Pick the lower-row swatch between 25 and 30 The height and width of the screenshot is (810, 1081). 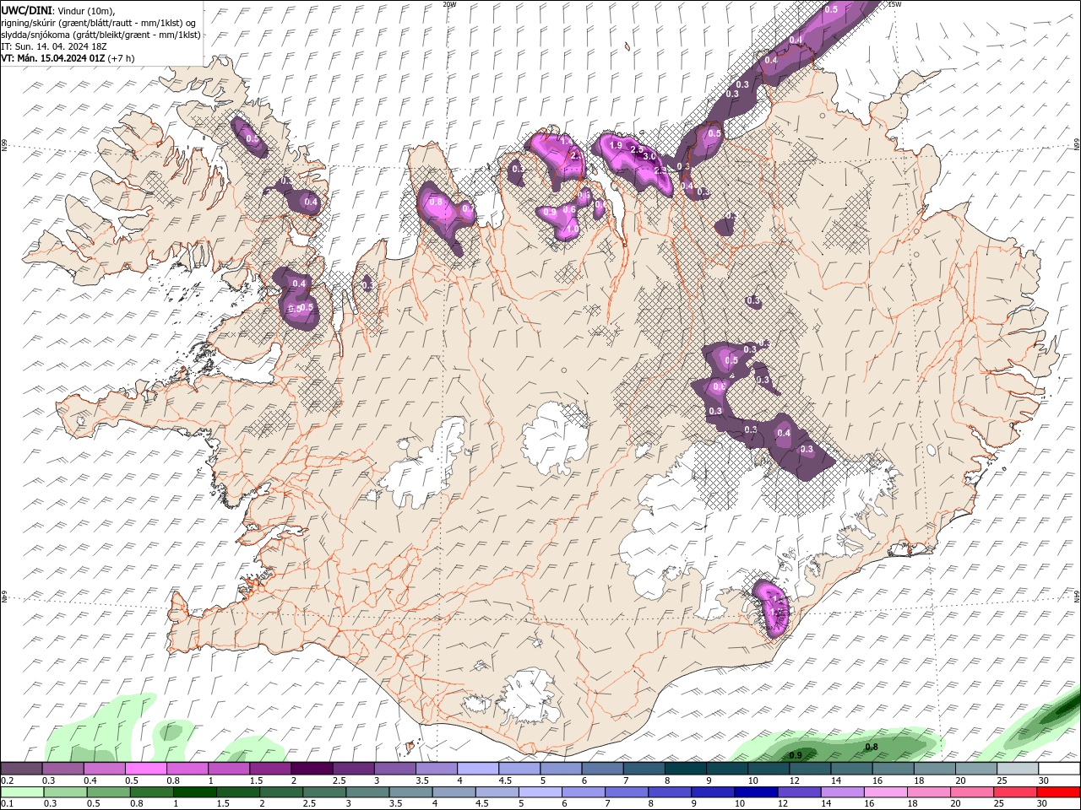coord(1016,792)
